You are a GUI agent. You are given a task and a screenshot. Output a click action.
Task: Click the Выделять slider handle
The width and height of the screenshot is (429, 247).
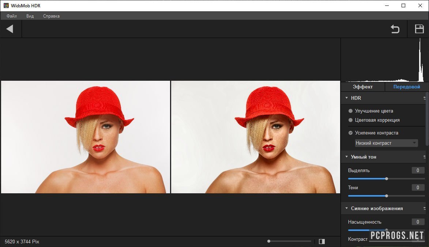387,179
